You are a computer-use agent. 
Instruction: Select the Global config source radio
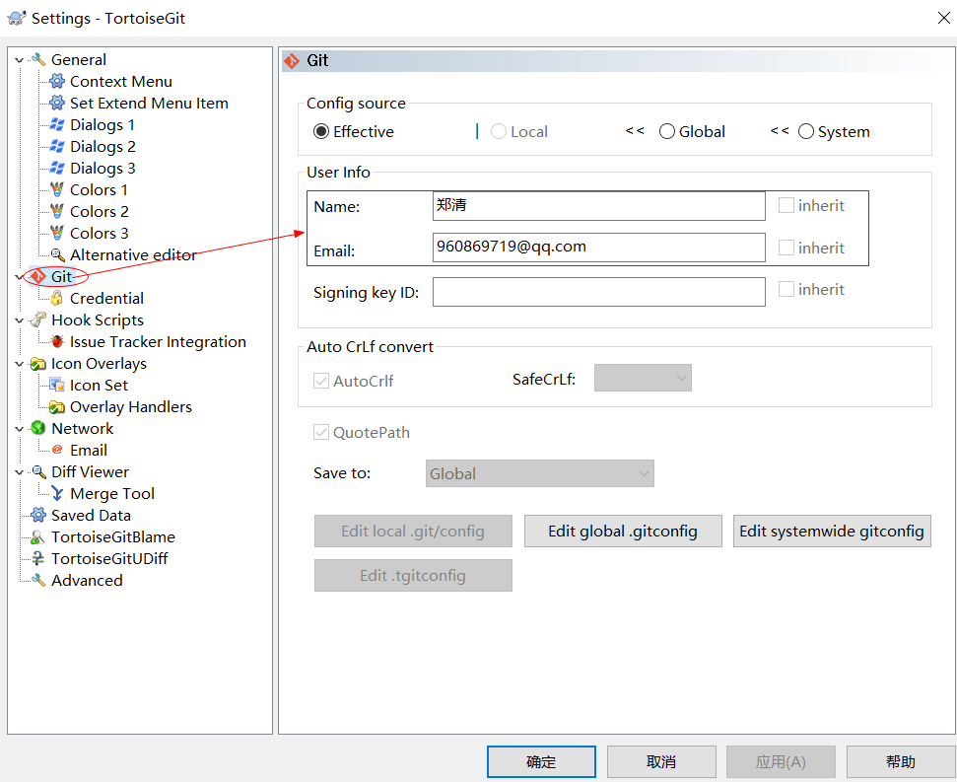(667, 131)
